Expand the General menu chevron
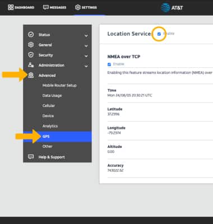Screen dimensions: 213x224 pyautogui.click(x=86, y=46)
